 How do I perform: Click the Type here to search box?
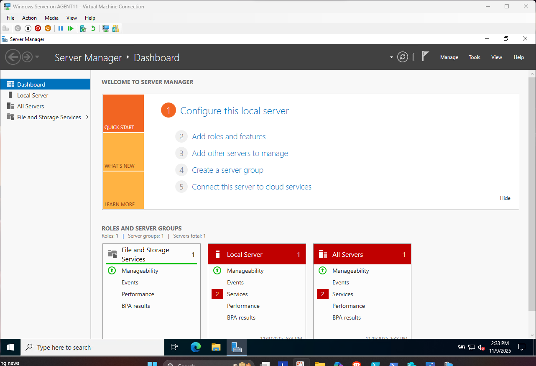pyautogui.click(x=93, y=347)
